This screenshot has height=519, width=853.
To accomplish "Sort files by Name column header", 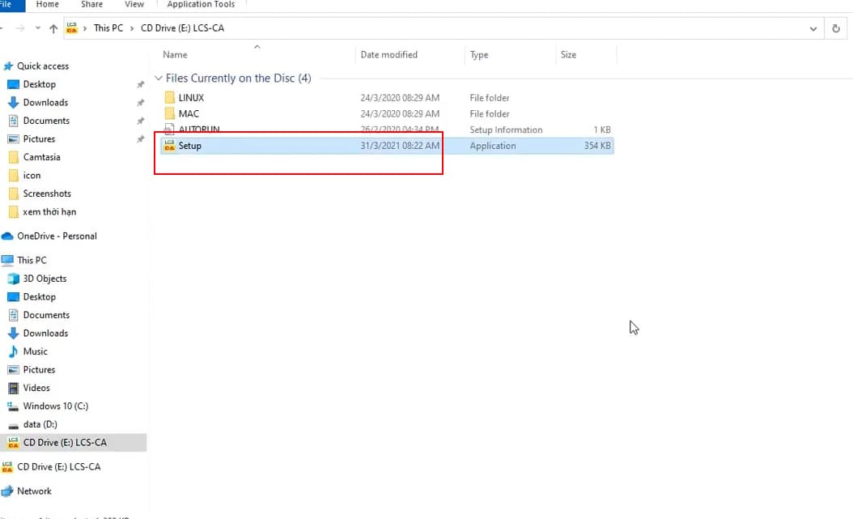I will (x=175, y=55).
